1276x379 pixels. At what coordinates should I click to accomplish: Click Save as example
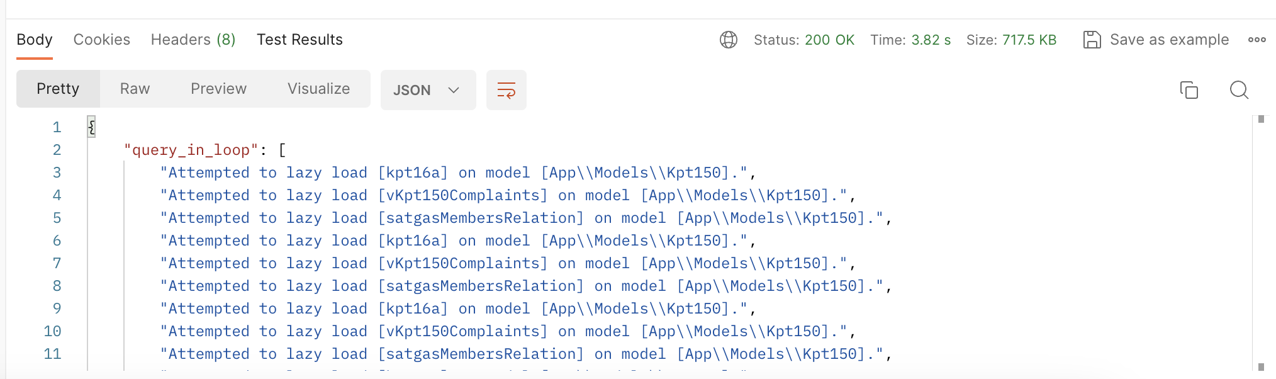tap(1168, 40)
